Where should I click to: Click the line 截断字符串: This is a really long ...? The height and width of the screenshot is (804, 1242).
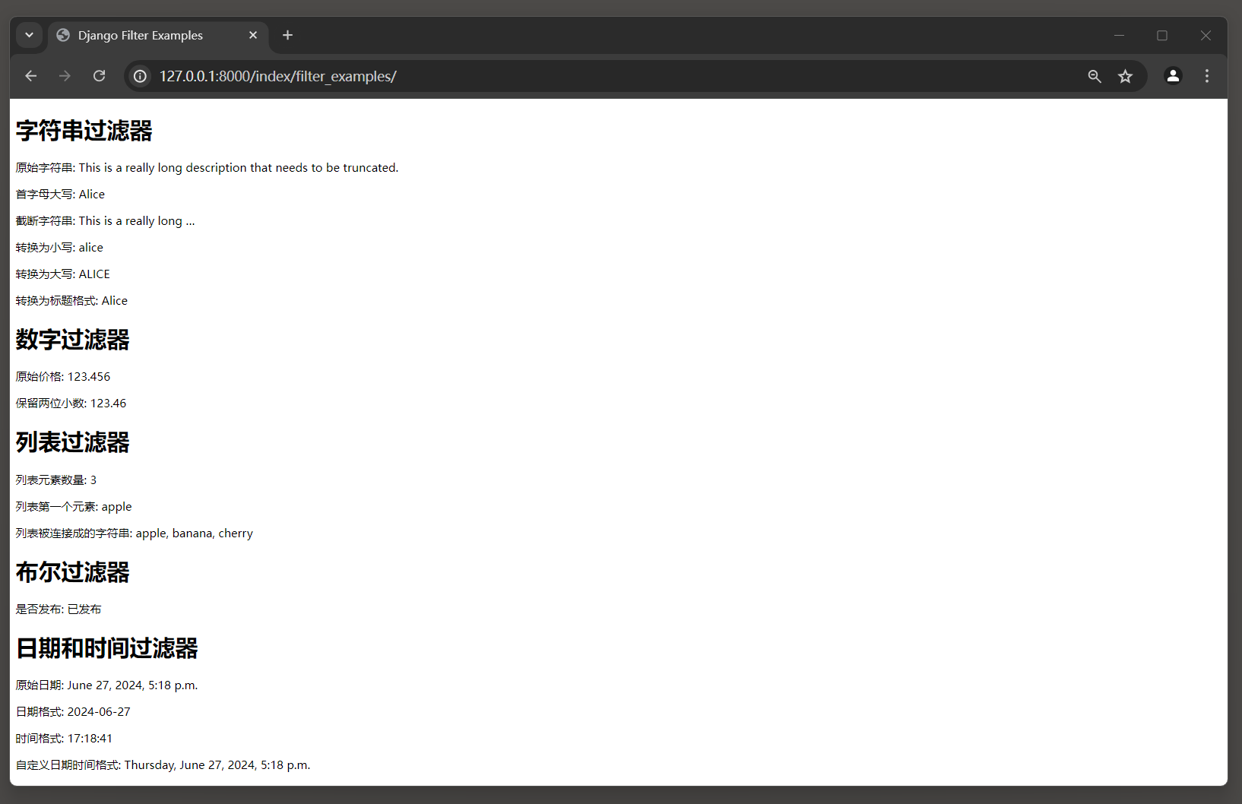click(105, 221)
